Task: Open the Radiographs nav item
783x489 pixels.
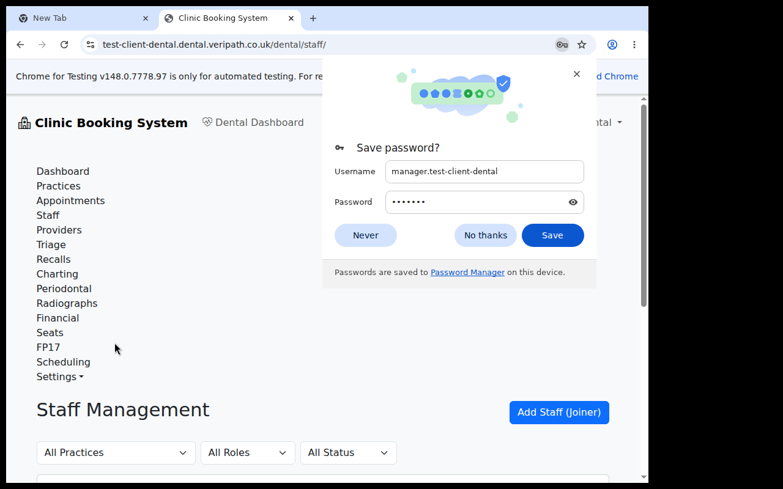Action: pos(67,303)
